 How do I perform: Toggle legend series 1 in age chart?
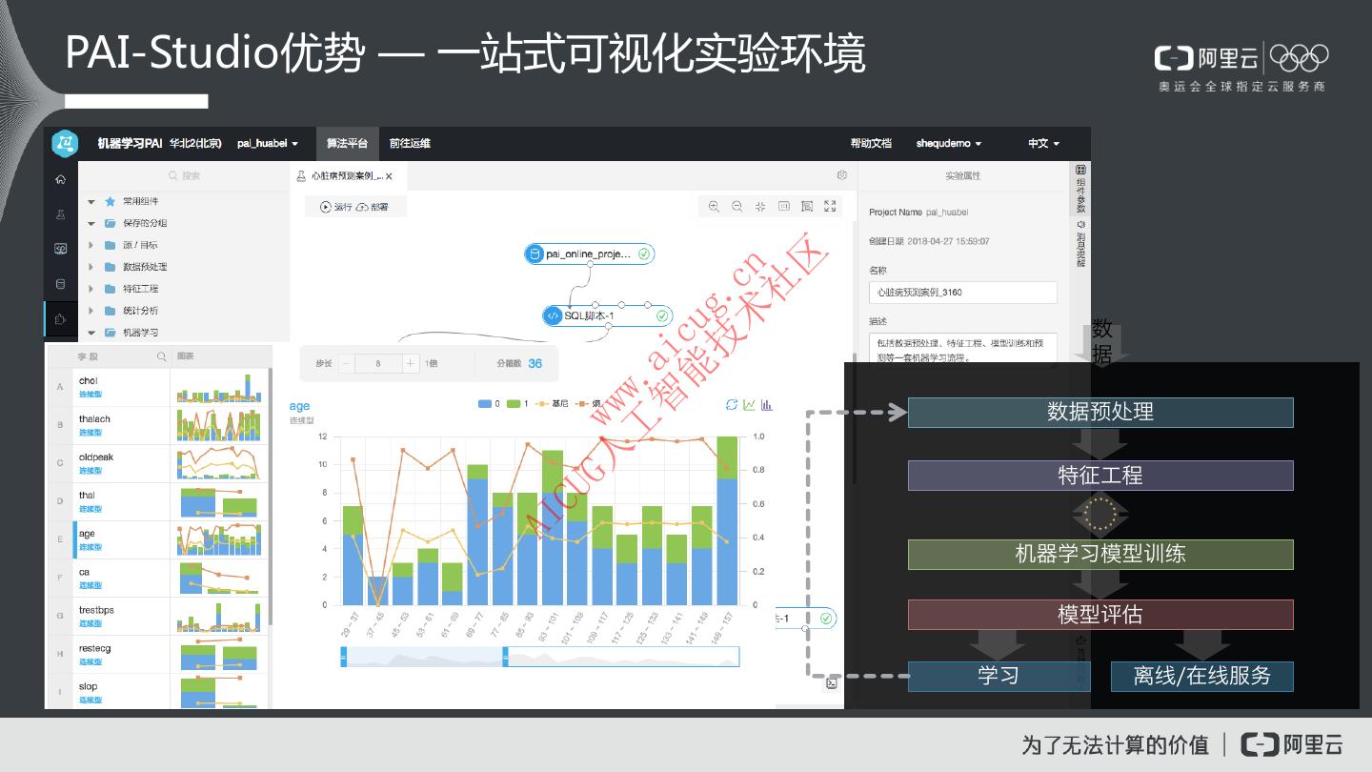click(517, 404)
